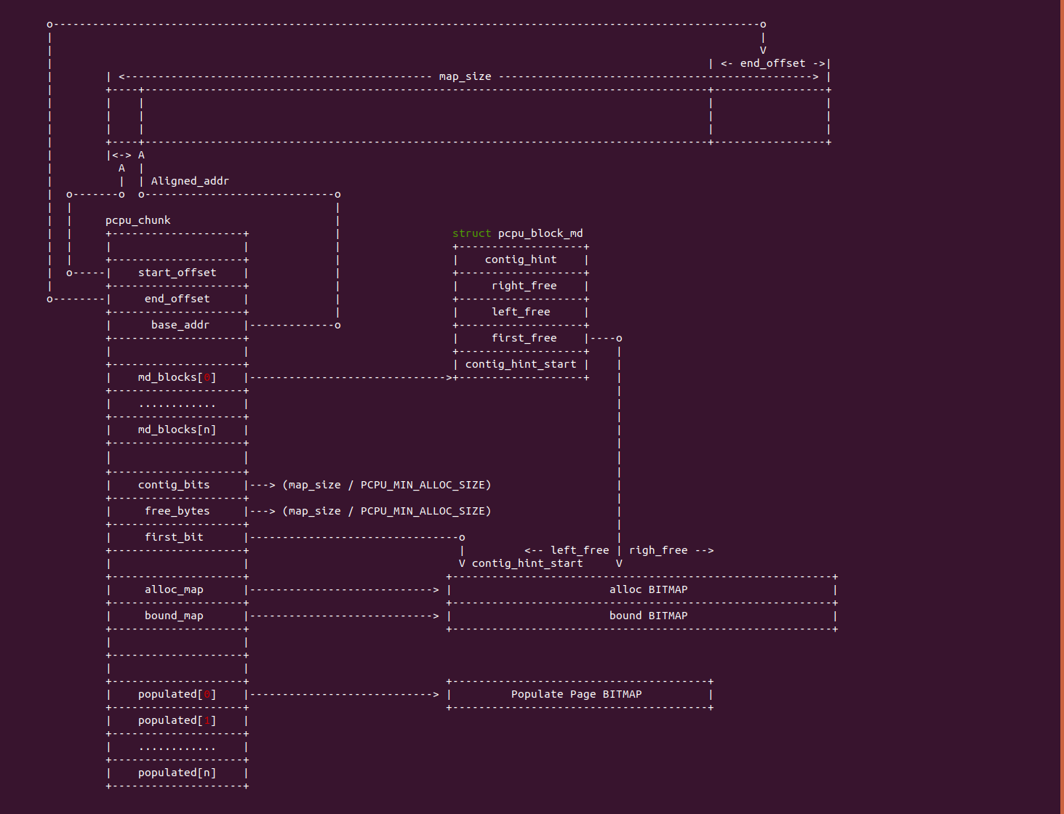Click the populated[1] entry
The image size is (1064, 814).
coord(177,720)
